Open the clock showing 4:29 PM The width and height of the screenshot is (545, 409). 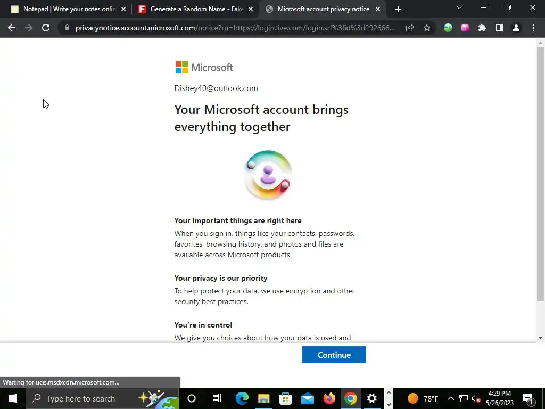(499, 398)
